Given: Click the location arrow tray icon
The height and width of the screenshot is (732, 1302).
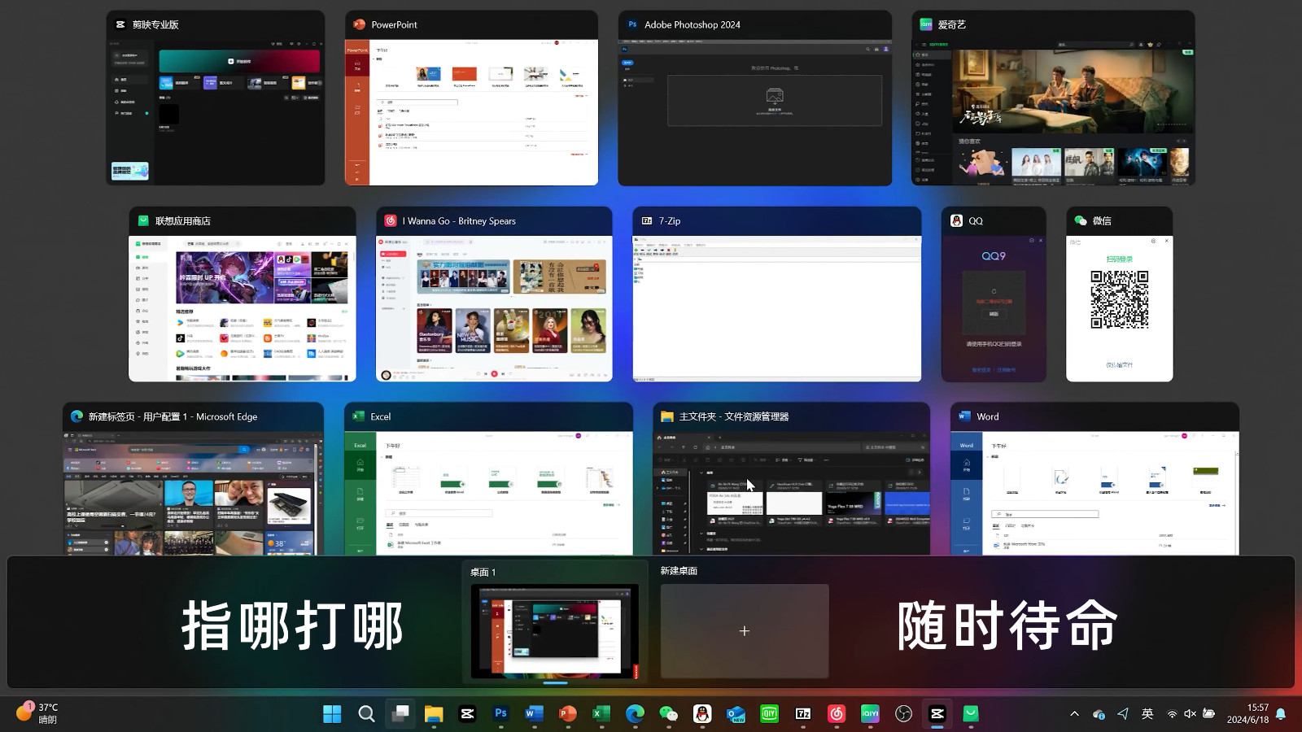Looking at the screenshot, I should 1123,714.
